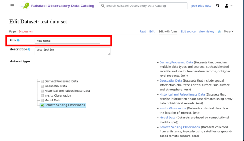244x141 pixels.
Task: Go to Ruisdael Observatory Data Catalog home
Action: (x=63, y=6)
